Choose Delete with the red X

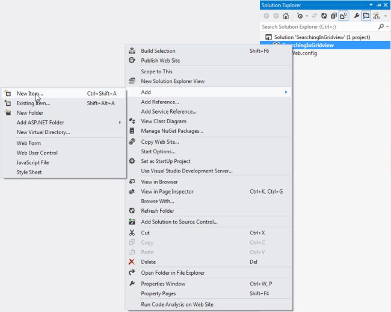(209, 262)
